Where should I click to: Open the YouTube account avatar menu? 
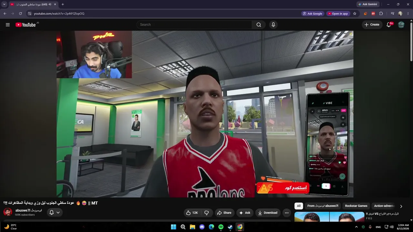click(401, 25)
